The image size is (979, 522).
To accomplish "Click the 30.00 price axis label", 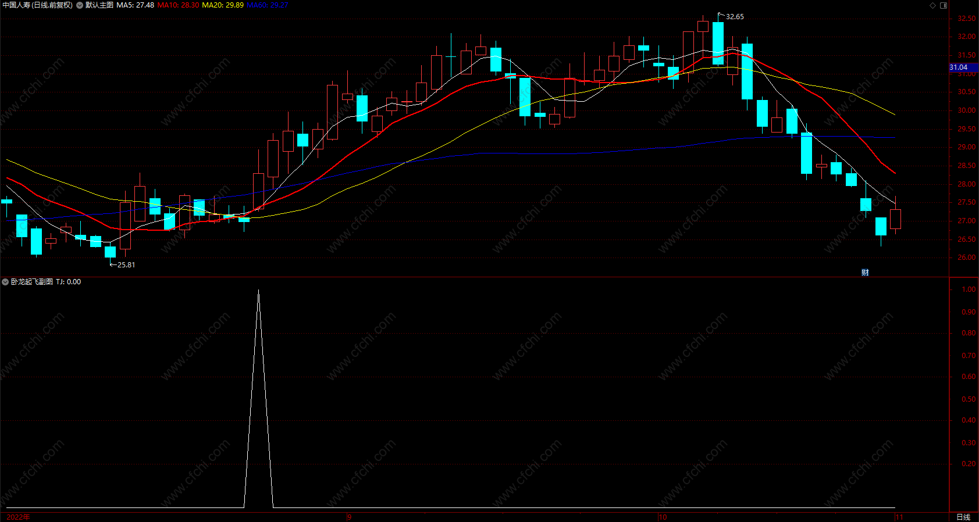I will [967, 110].
